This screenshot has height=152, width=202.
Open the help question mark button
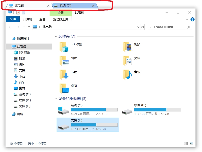point(192,19)
